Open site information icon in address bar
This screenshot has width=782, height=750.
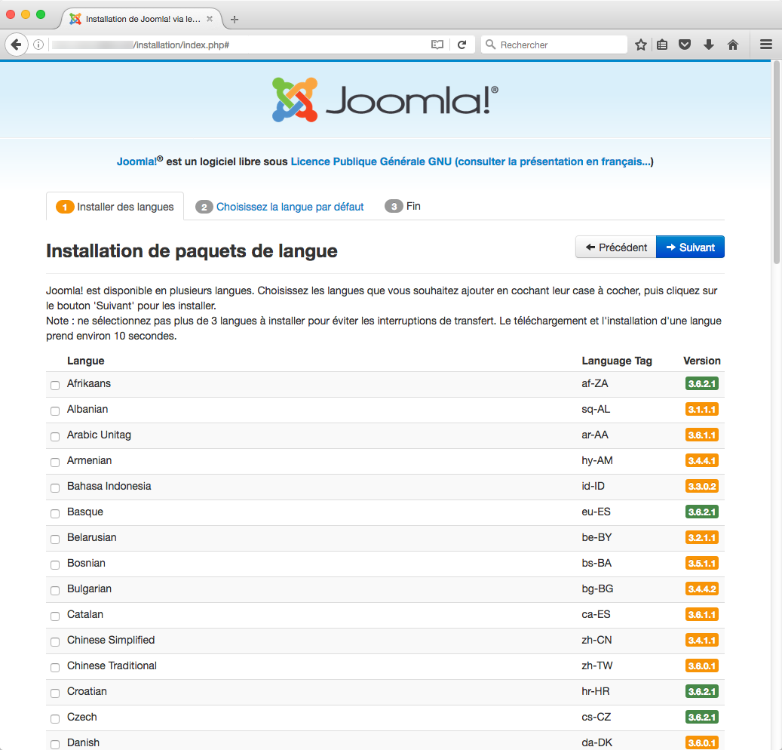coord(38,45)
